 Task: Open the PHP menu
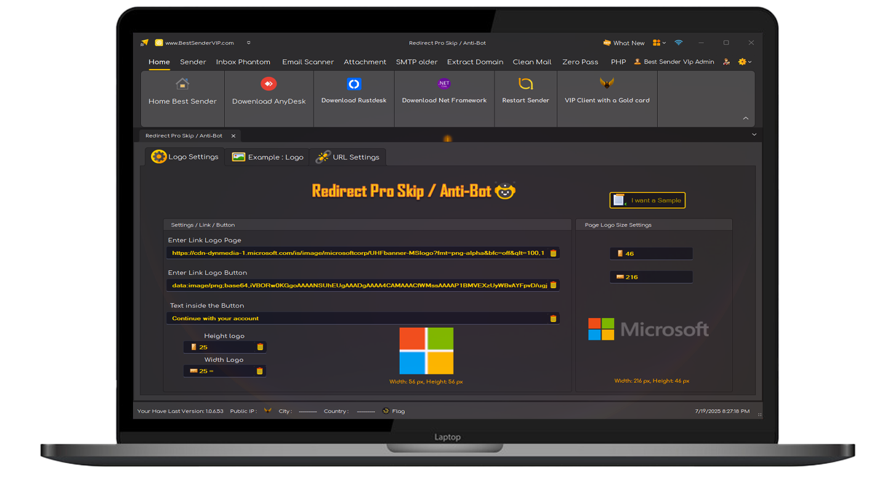(618, 62)
